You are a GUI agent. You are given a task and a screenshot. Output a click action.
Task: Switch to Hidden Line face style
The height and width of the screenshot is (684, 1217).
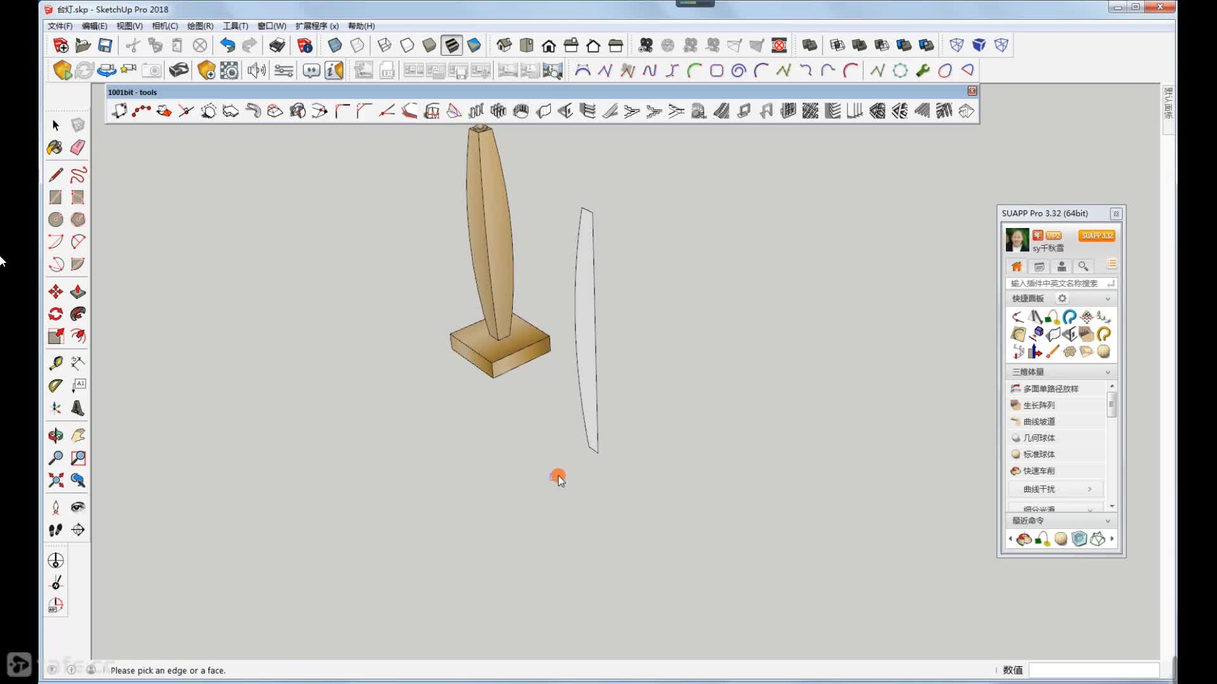tap(407, 45)
